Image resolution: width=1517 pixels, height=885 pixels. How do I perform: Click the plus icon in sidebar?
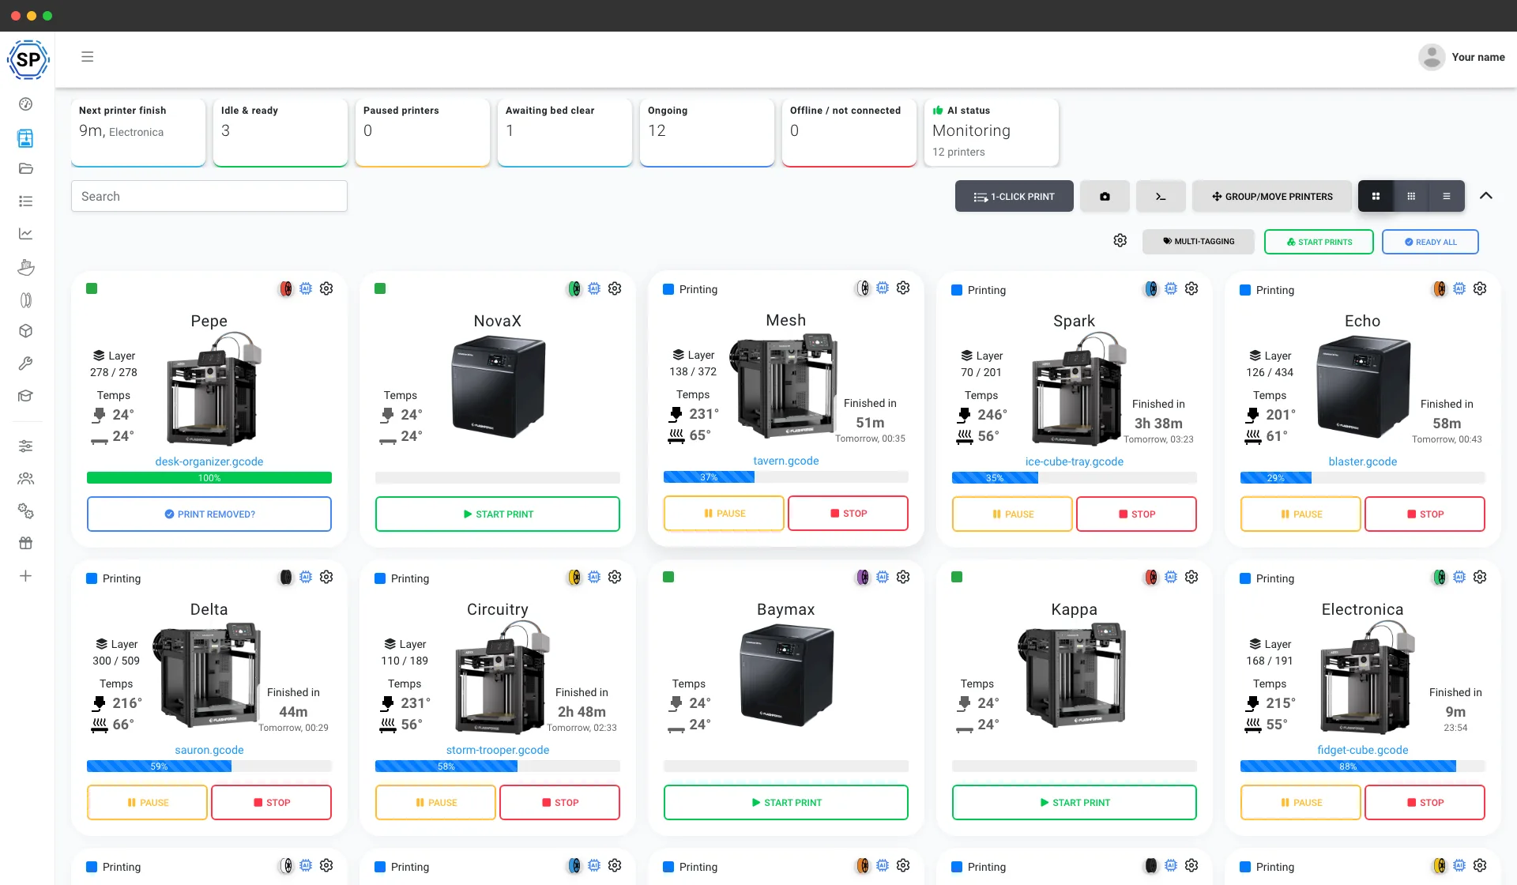(x=25, y=576)
